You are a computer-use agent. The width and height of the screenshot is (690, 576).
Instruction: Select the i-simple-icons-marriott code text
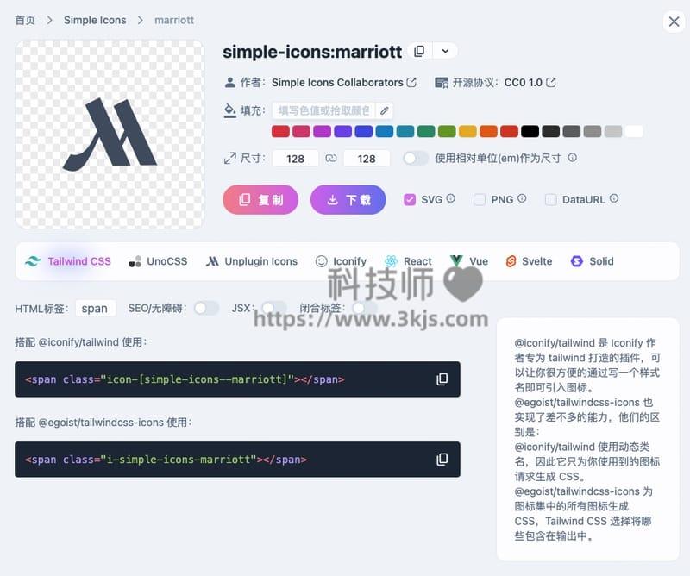[x=166, y=460]
